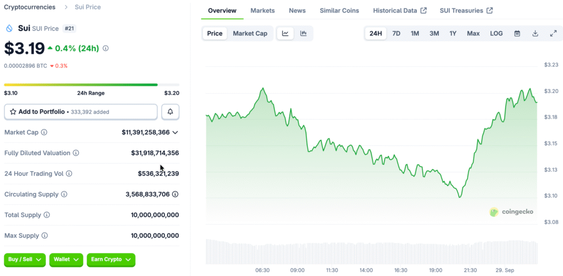Click the chart low point near 21:30
The height and width of the screenshot is (276, 563).
click(460, 197)
